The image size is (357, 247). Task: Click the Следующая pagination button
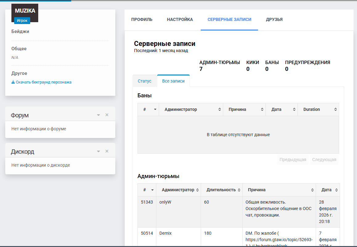pyautogui.click(x=324, y=160)
